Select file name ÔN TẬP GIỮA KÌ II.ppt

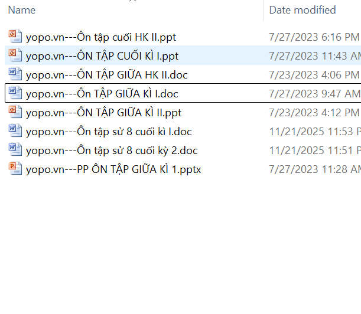(x=104, y=113)
